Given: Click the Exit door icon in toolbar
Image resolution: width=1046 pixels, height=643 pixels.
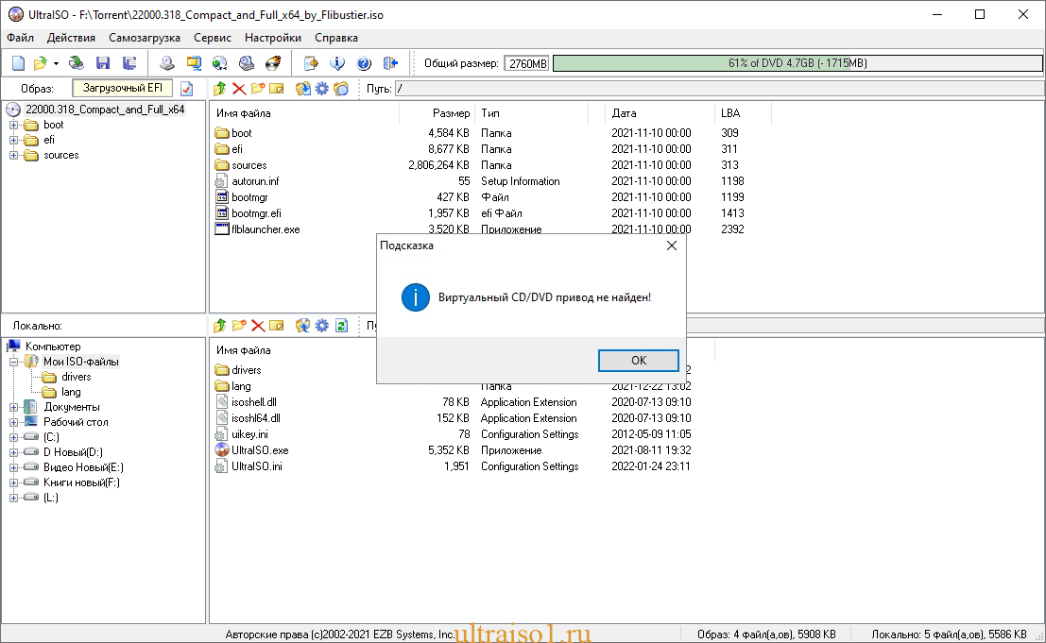Looking at the screenshot, I should coord(390,63).
